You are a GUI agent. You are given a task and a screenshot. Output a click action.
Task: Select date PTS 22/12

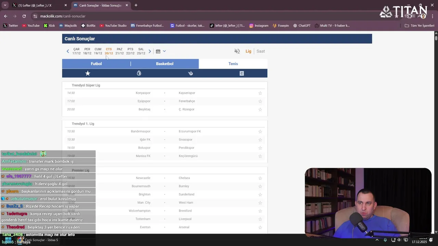click(130, 51)
